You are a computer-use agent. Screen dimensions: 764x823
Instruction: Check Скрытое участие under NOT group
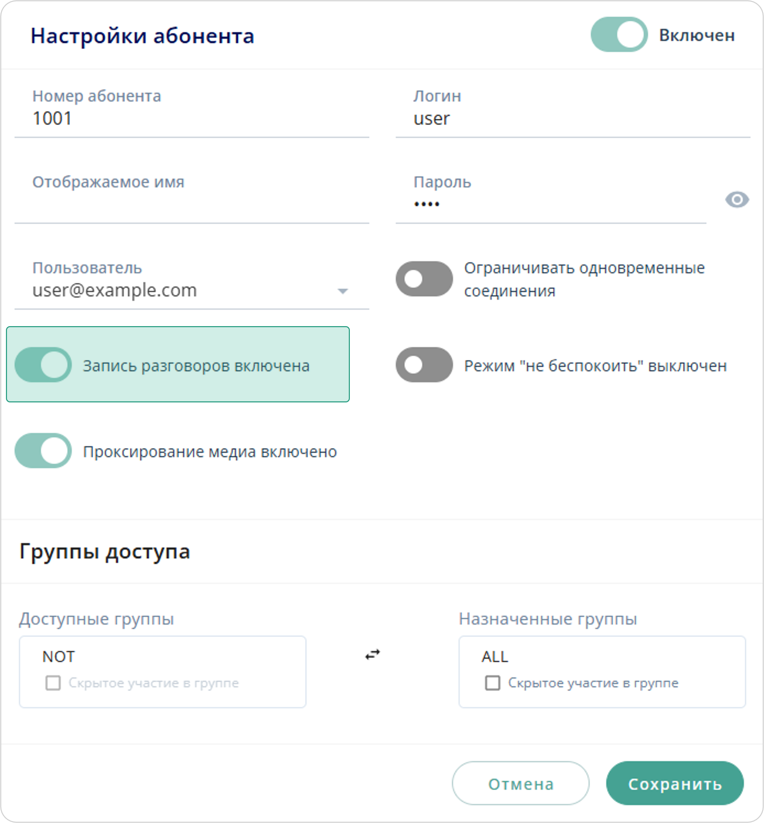pos(53,683)
